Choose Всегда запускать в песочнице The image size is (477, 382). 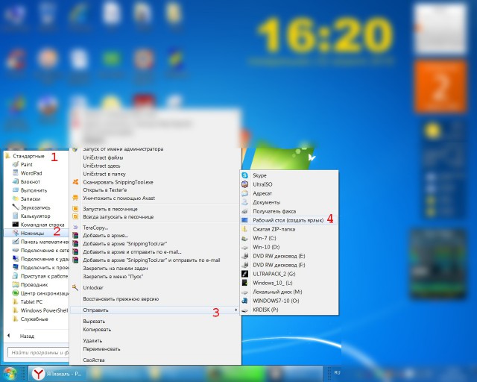tap(119, 217)
